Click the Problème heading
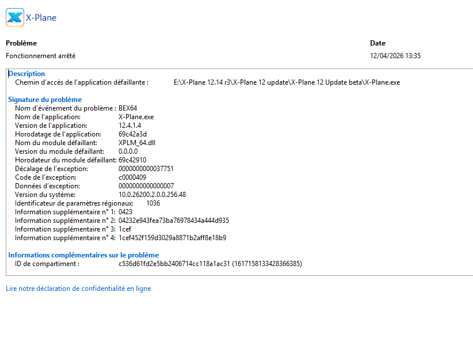473x349 pixels. [x=21, y=43]
